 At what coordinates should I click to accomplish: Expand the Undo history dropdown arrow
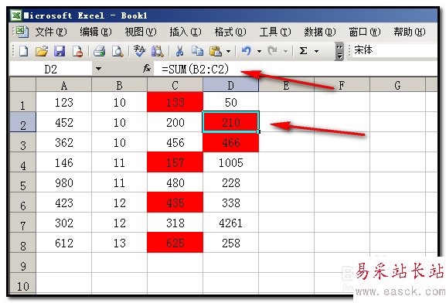pyautogui.click(x=259, y=52)
